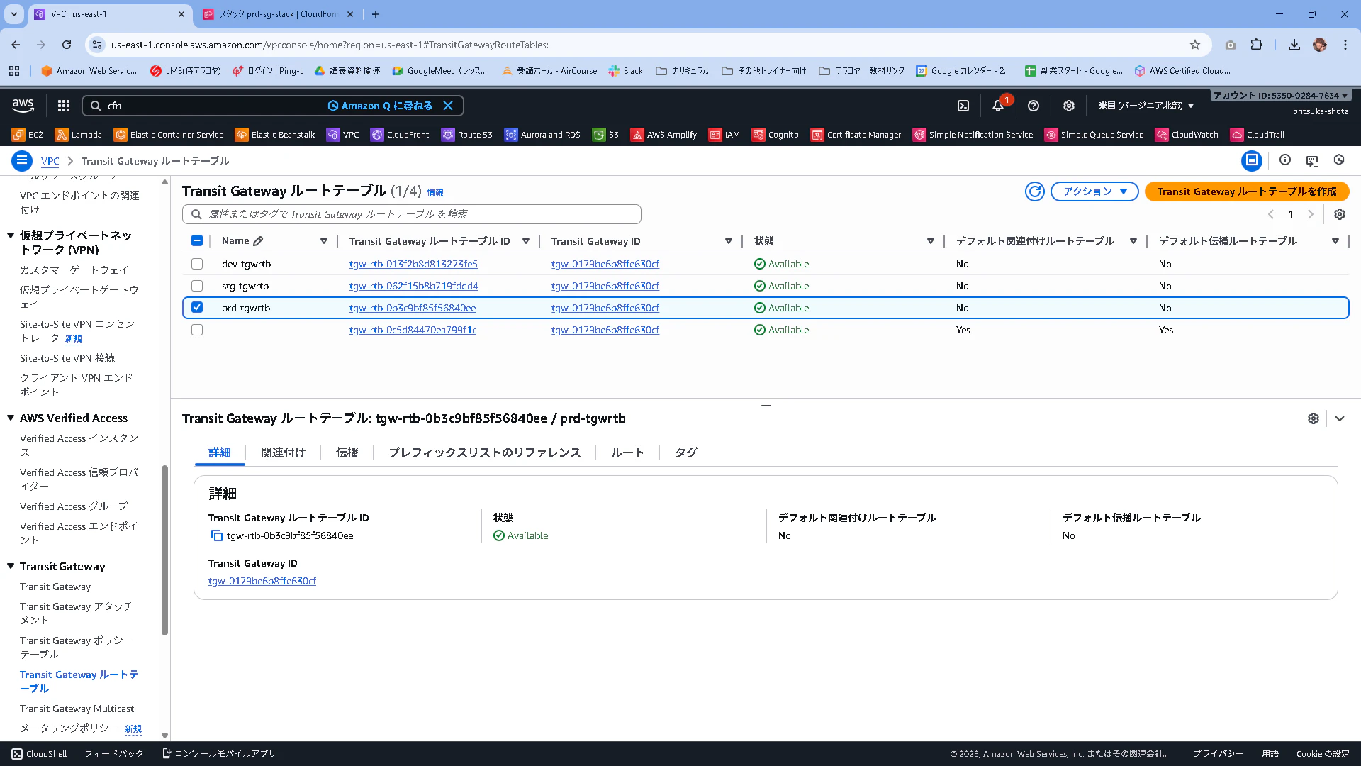Open browser extensions puzzle icon
The image size is (1361, 766).
(1256, 45)
